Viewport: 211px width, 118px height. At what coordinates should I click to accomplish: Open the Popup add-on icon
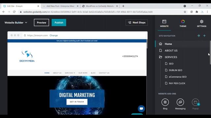[x=196, y=102]
